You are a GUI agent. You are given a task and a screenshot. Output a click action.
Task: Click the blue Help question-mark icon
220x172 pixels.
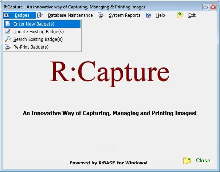click(x=148, y=15)
